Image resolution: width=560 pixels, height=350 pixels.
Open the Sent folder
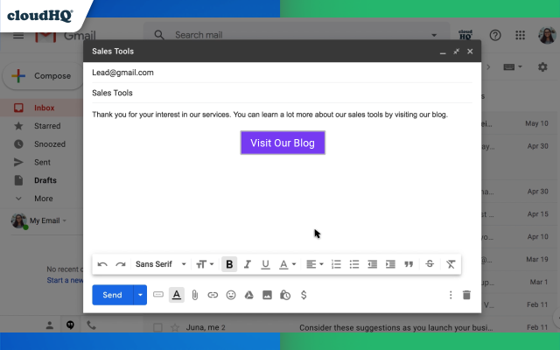[x=42, y=163]
